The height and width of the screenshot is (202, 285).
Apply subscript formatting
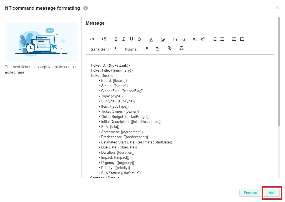click(195, 39)
